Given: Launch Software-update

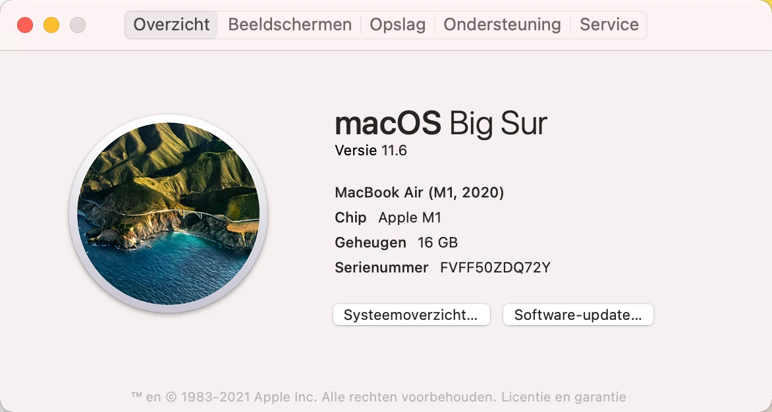Looking at the screenshot, I should coord(578,315).
